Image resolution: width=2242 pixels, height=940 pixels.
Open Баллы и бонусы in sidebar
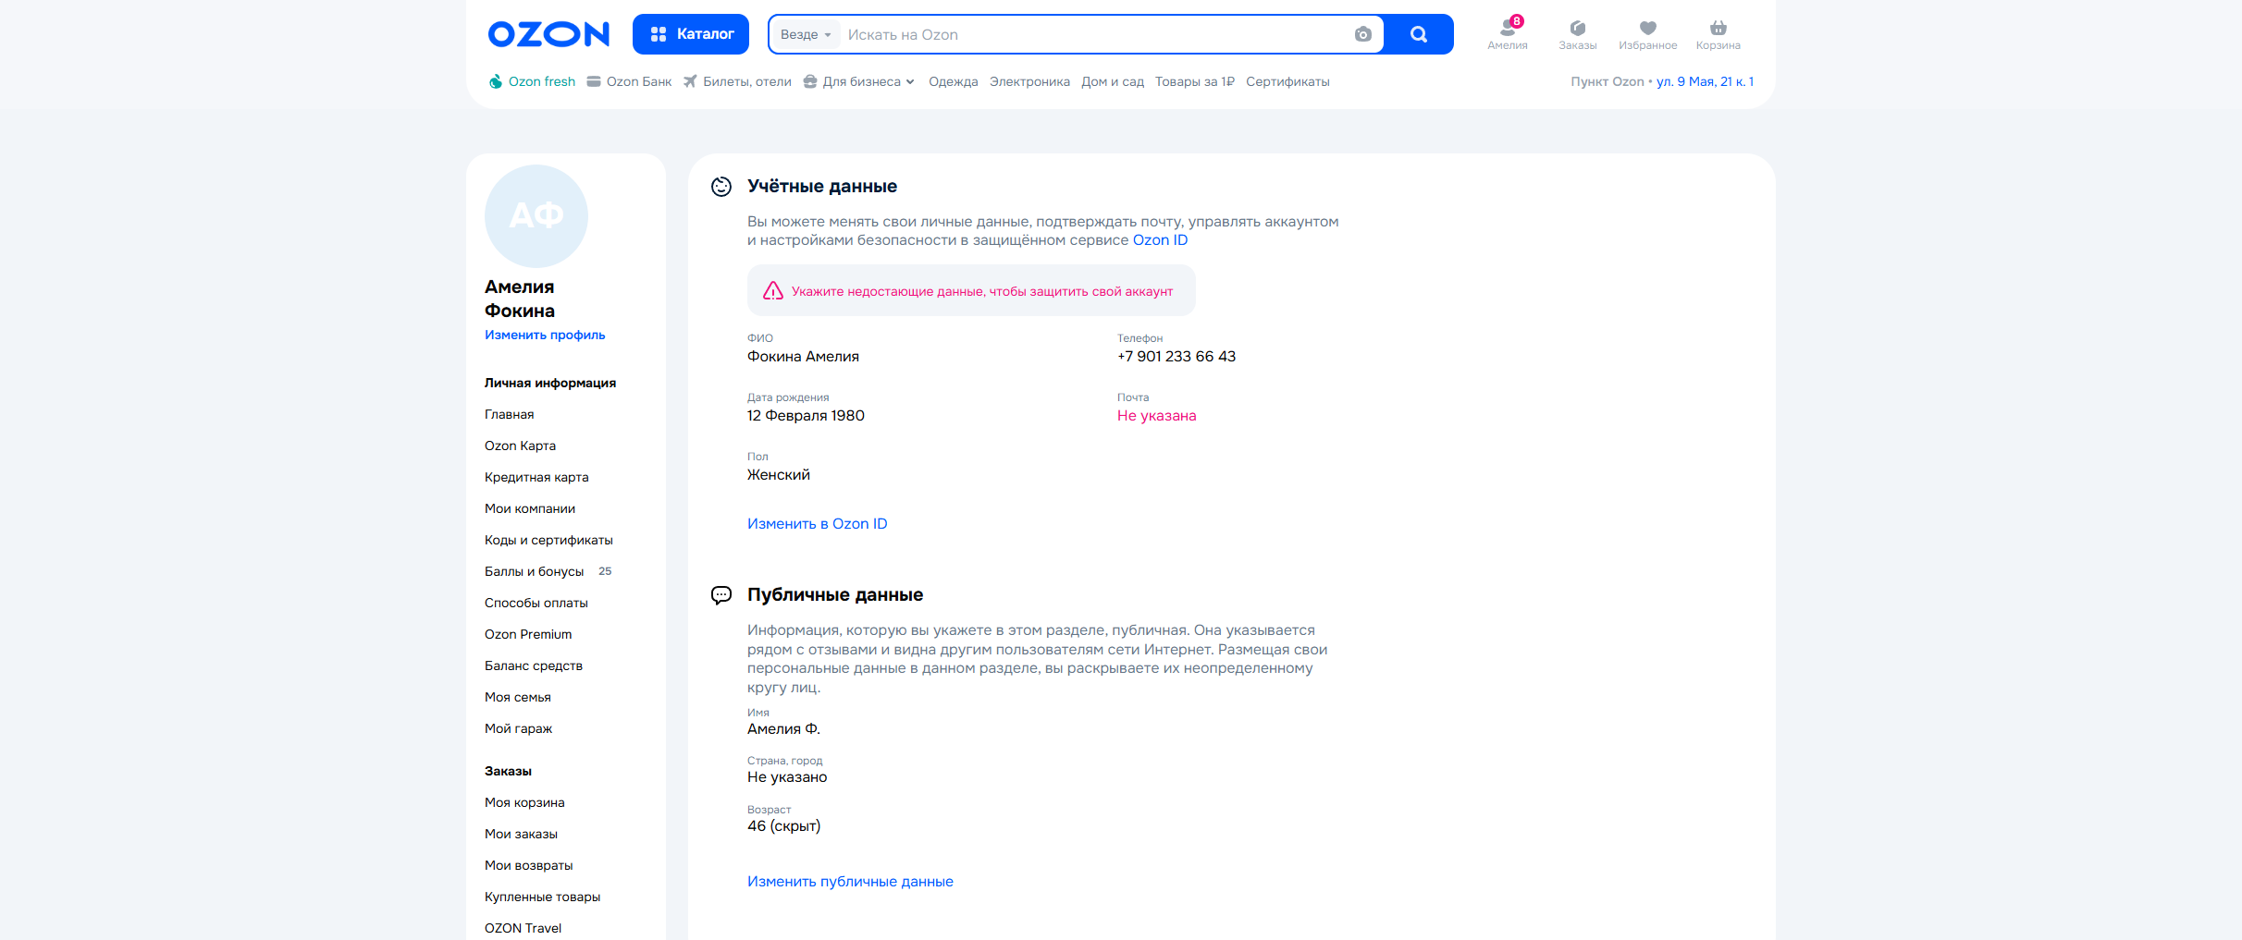tap(535, 571)
